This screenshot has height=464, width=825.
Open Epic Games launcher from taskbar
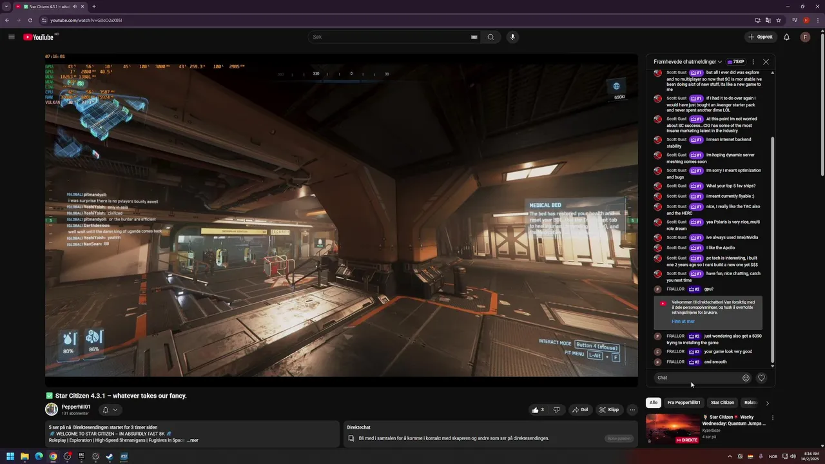pos(81,456)
